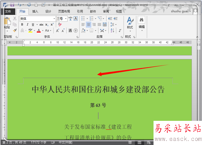This screenshot has height=145, width=202.
Task: Switch to the 视图 tab
Action: coord(119,12)
